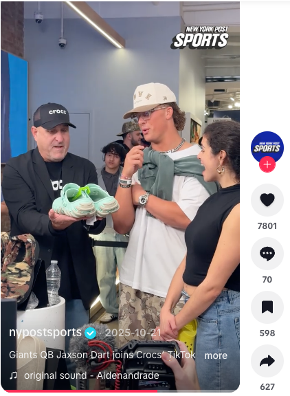Click the 7801 likes count
Screen dimensions: 290x396
[267, 225]
